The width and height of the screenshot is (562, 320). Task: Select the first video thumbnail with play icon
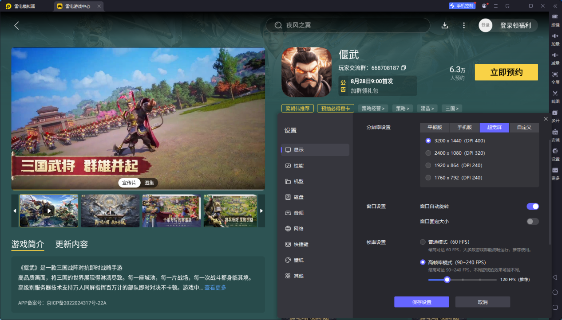click(x=49, y=211)
